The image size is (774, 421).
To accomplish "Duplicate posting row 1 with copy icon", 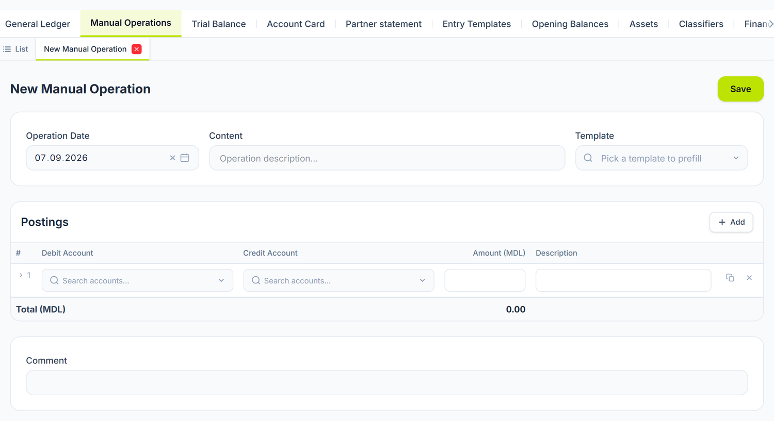I will [730, 278].
